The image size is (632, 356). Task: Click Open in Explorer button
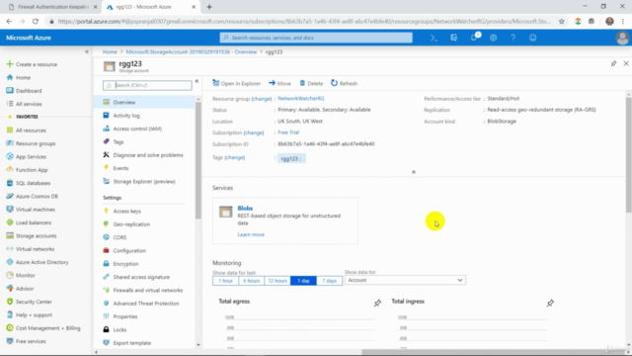click(237, 83)
